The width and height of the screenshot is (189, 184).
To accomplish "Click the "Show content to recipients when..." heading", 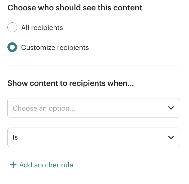I will coord(71,83).
